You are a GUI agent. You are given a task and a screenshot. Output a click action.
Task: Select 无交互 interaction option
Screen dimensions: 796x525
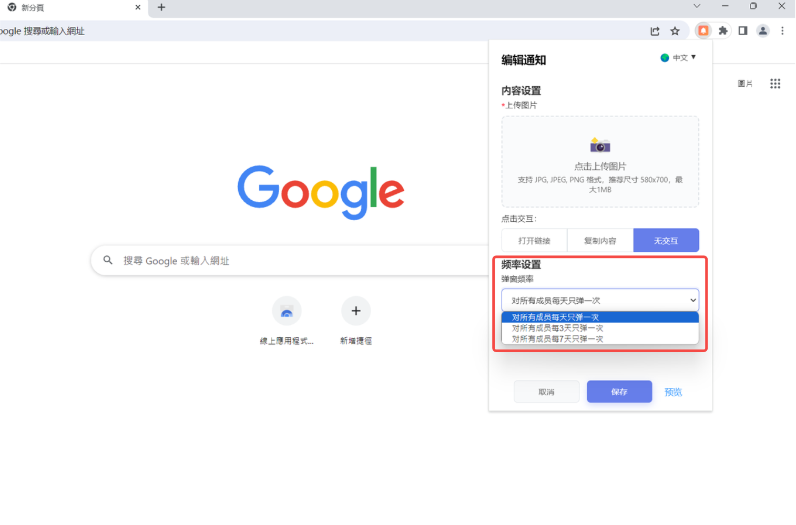(666, 241)
